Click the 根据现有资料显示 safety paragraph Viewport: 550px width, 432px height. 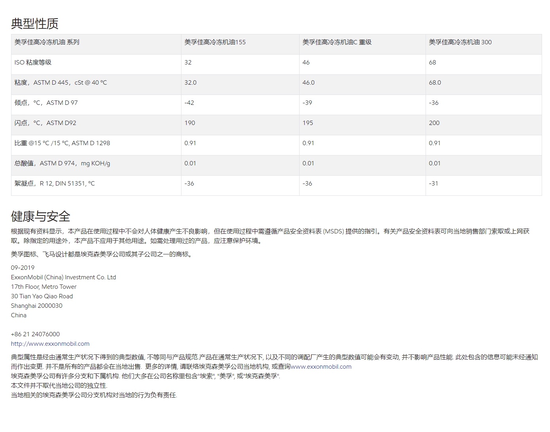coord(270,236)
